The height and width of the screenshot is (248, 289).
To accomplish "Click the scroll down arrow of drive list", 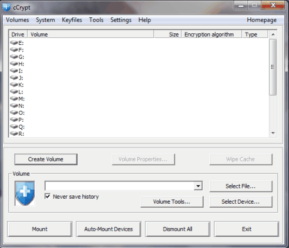I will (x=273, y=133).
